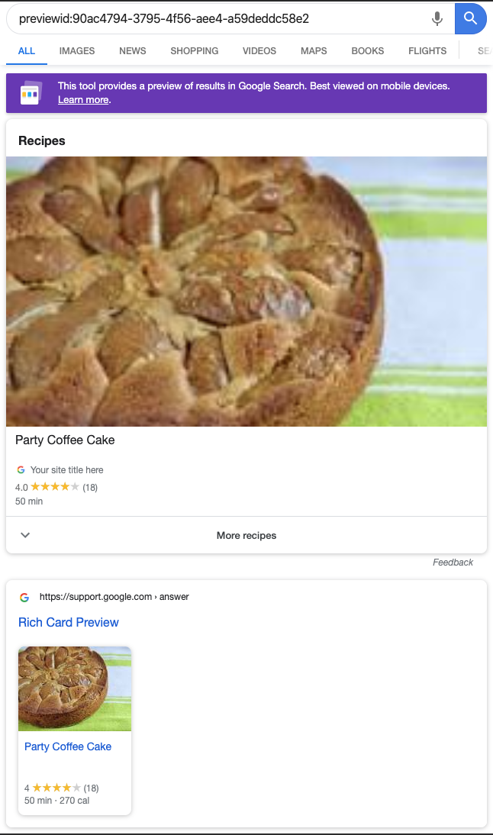
Task: Select the Shopping tab
Action: coord(195,51)
